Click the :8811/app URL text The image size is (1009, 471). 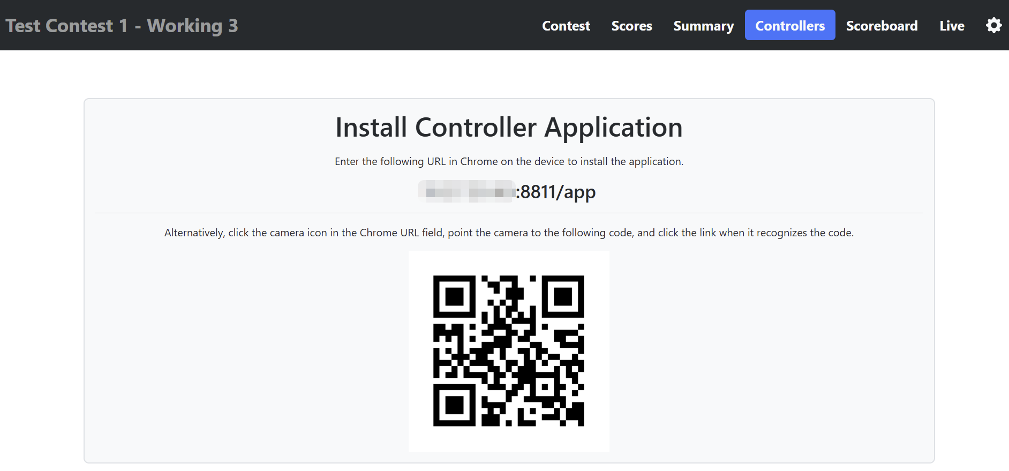pyautogui.click(x=556, y=192)
